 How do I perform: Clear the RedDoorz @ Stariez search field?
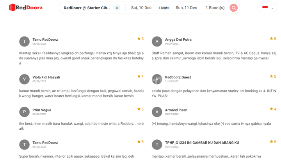coord(117,8)
